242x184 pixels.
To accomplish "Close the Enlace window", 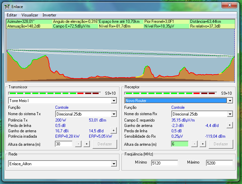I will point(230,5).
